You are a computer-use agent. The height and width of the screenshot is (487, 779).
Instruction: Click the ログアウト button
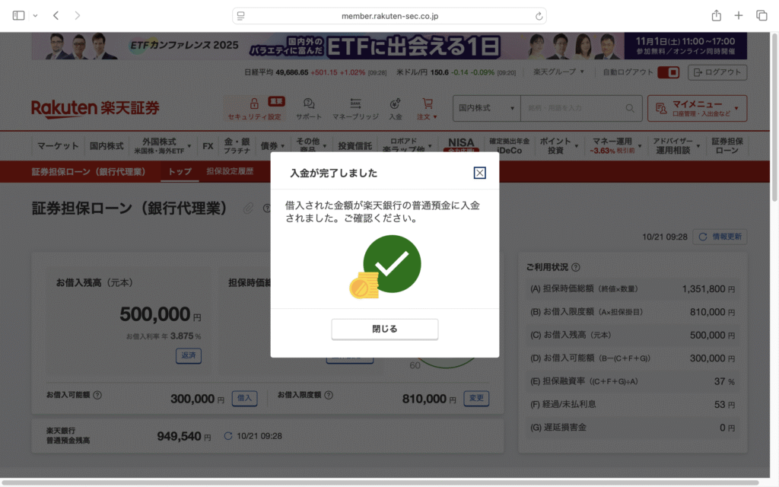(717, 72)
